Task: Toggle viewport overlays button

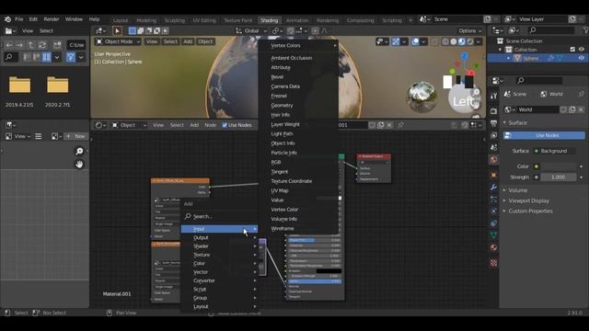Action: click(415, 41)
